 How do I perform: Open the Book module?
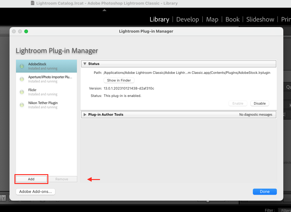[232, 19]
